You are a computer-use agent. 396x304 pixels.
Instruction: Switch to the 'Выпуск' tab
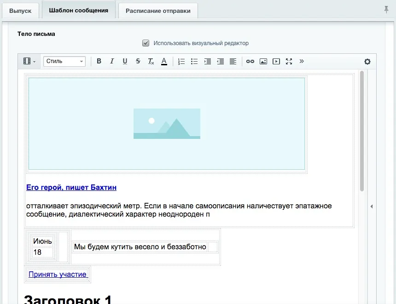point(20,11)
